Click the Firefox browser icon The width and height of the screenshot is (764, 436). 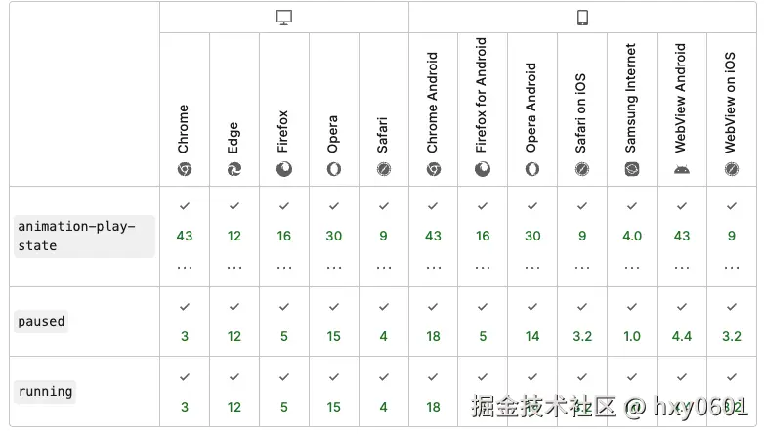(284, 169)
